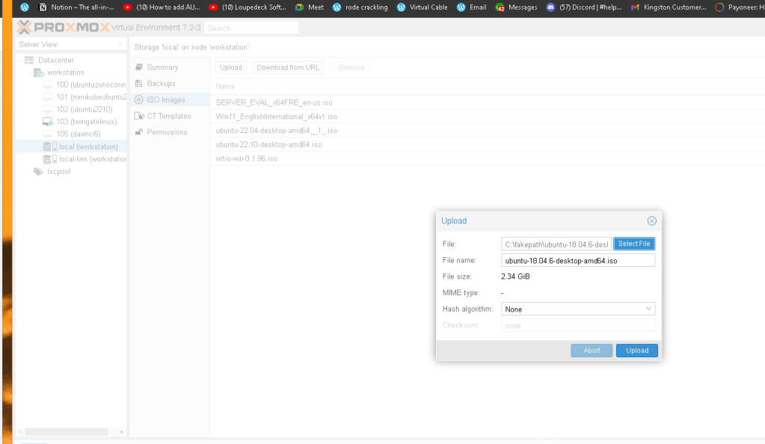Image resolution: width=765 pixels, height=444 pixels.
Task: Switch to the Virtual Cable browser tab
Action: click(422, 7)
